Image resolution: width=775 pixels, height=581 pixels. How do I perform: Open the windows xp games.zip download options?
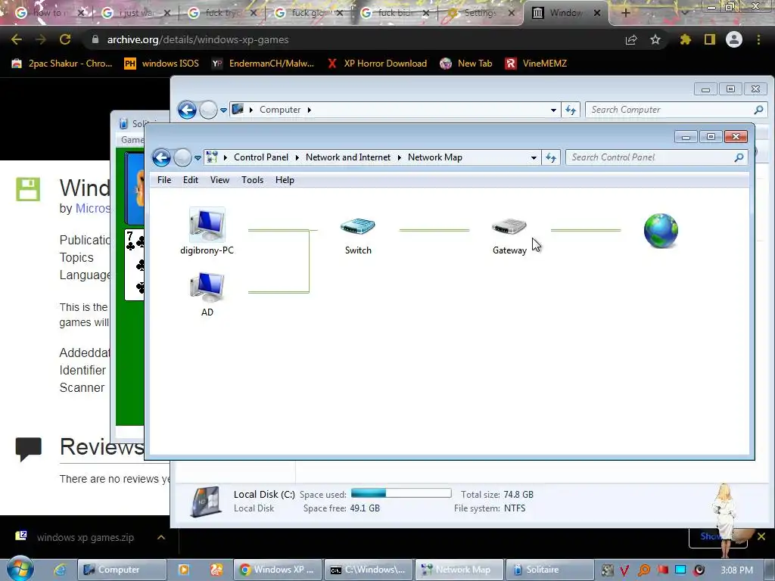pyautogui.click(x=161, y=537)
